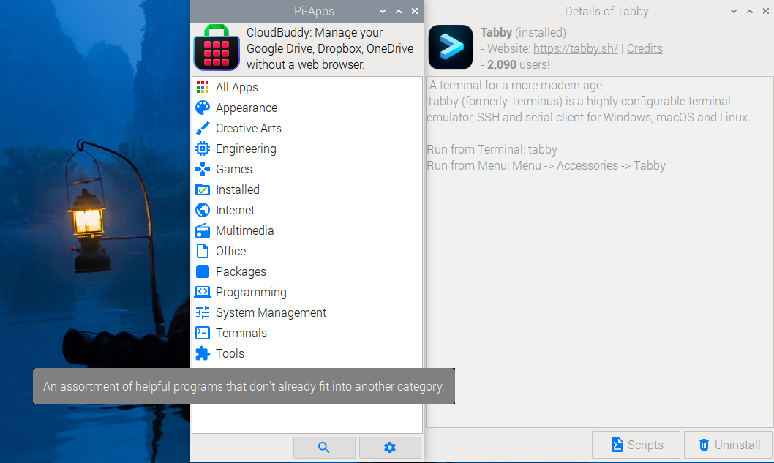Click the Details of Tabby window title
774x463 pixels.
(x=606, y=12)
